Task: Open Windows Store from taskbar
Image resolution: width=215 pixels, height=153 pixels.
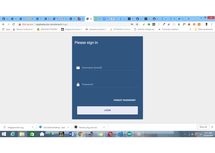Action: pyautogui.click(x=32, y=134)
